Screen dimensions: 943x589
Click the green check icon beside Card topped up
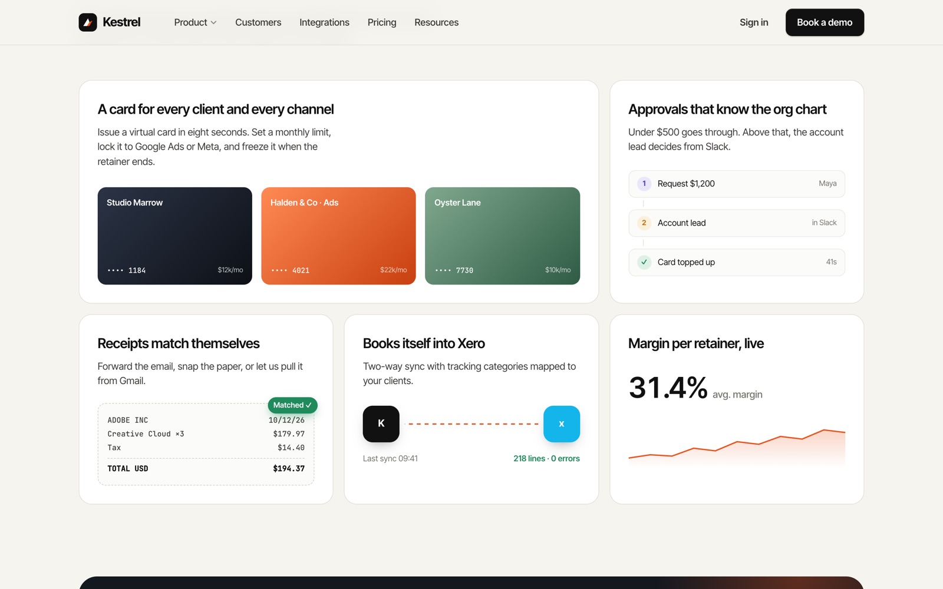tap(644, 262)
